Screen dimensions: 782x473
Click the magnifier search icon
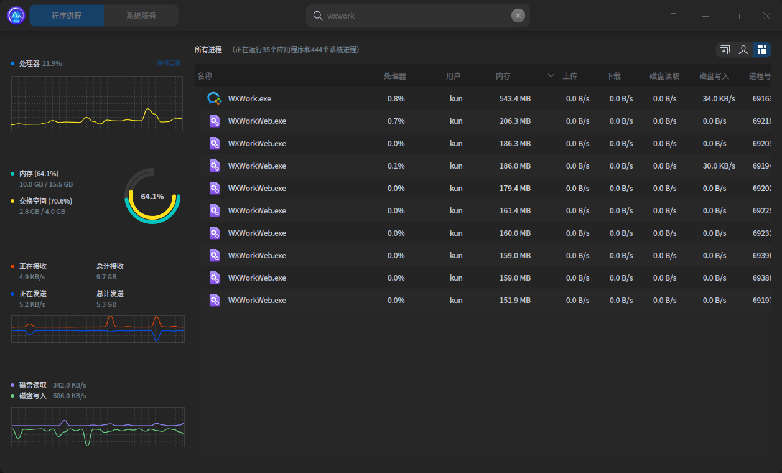click(317, 16)
